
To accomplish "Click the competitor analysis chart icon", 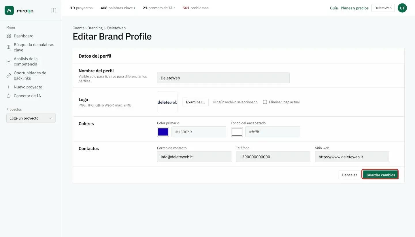I will (9, 61).
